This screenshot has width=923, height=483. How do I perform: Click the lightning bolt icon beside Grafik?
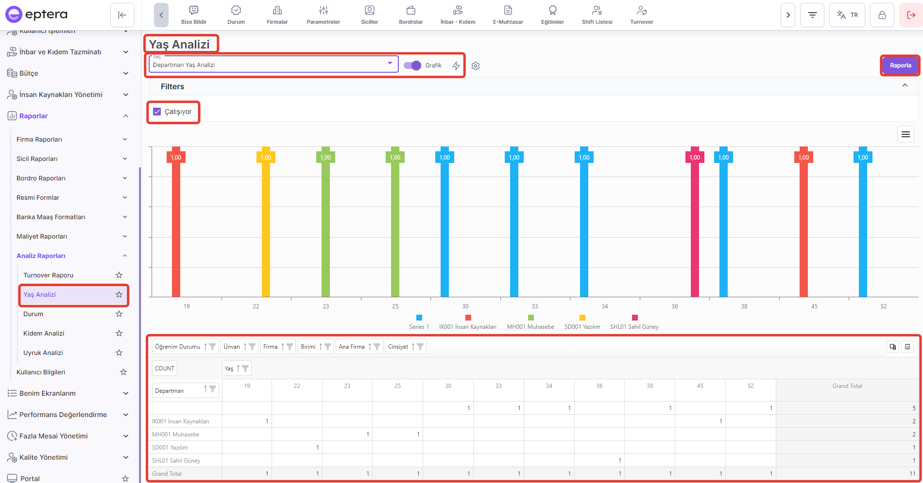(456, 66)
